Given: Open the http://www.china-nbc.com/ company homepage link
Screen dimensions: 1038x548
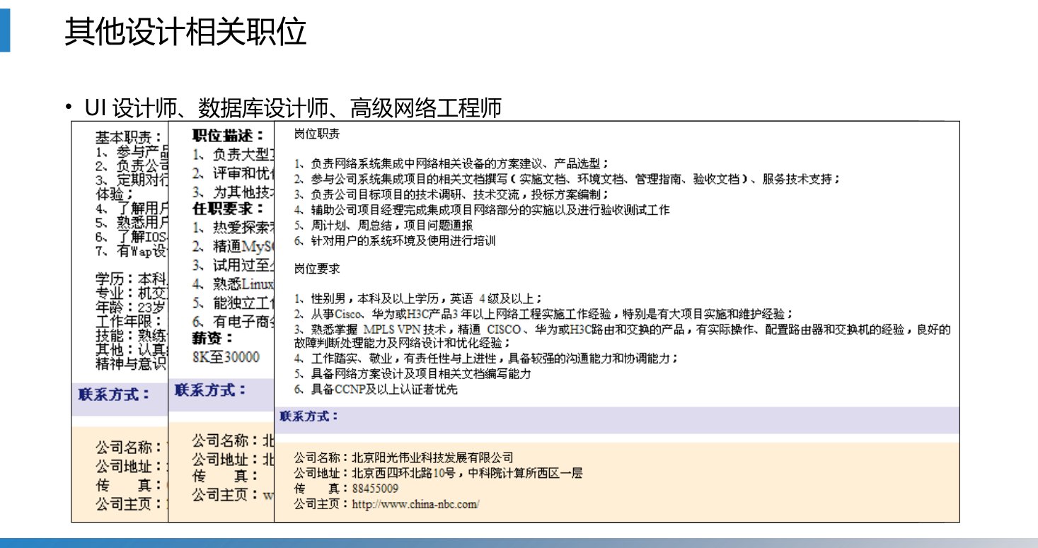Looking at the screenshot, I should pos(415,504).
